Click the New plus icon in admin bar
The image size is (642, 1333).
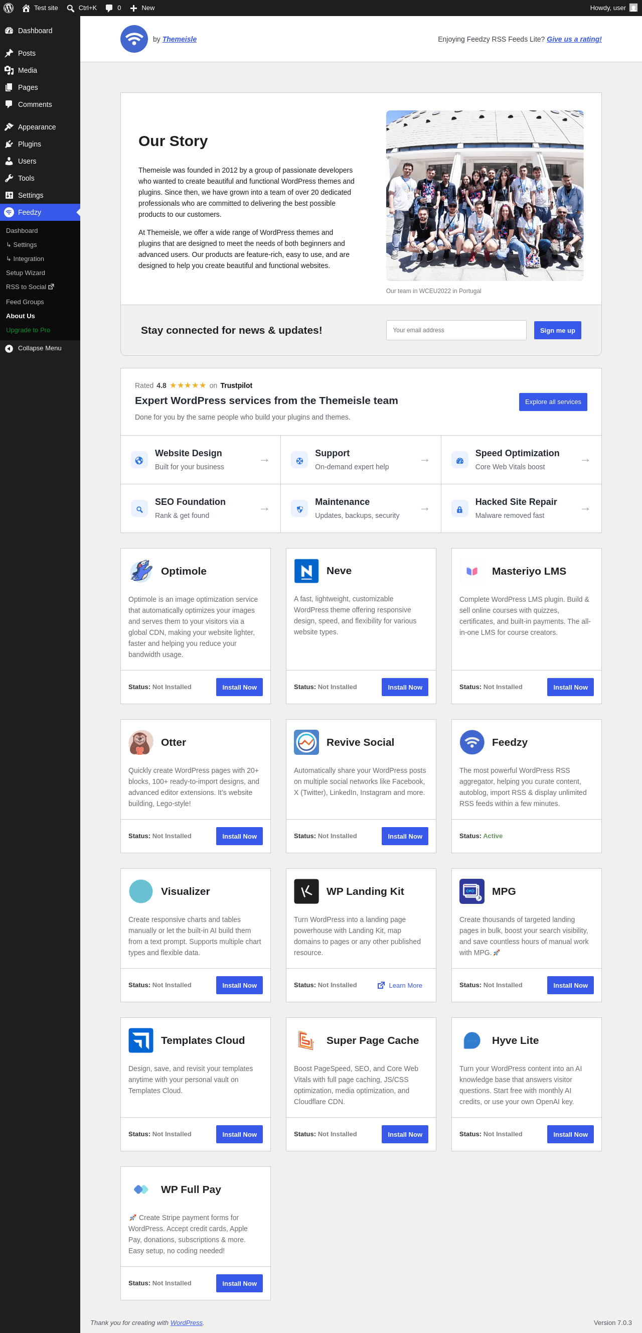(x=133, y=8)
